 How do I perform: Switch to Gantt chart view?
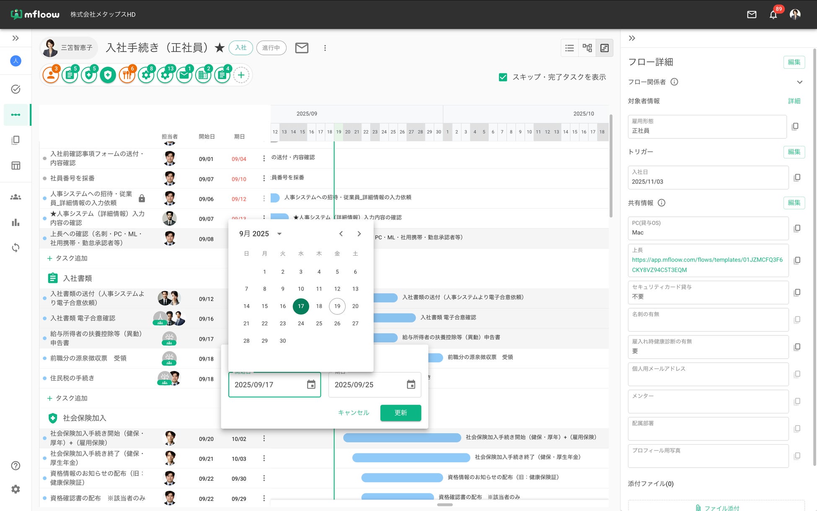tap(605, 48)
